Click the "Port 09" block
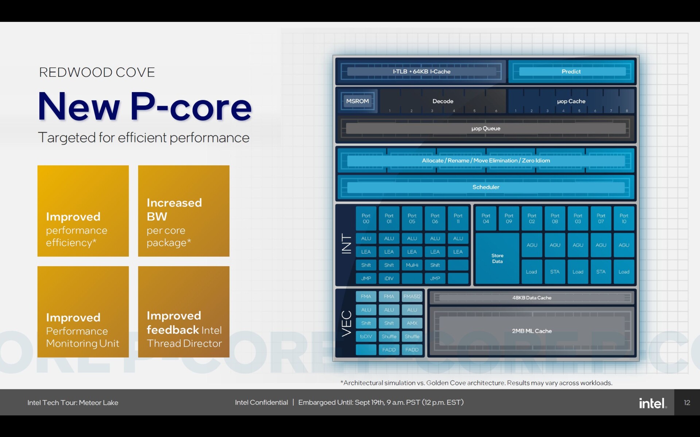 509,219
